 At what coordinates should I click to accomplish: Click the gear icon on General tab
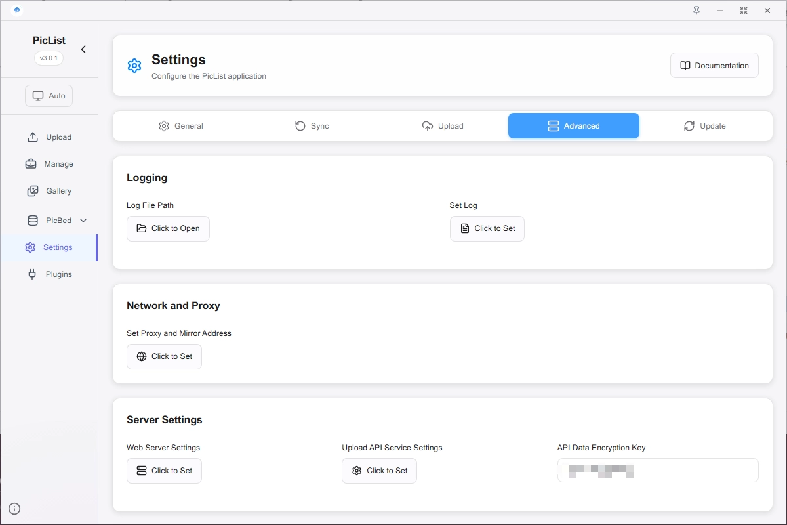click(164, 126)
